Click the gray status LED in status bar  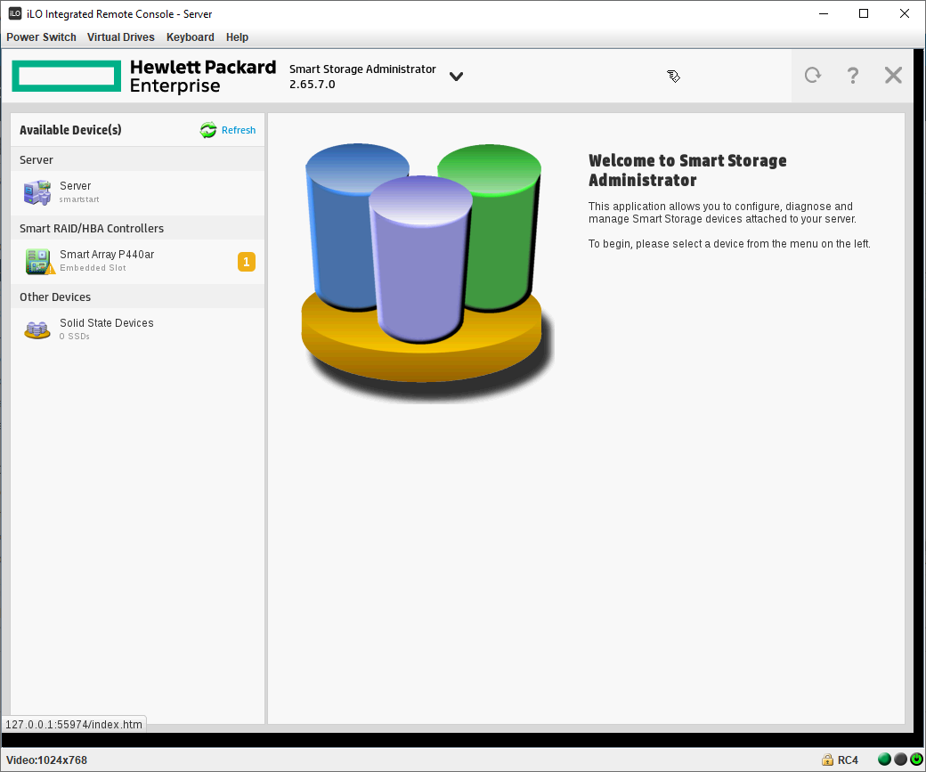click(x=900, y=760)
